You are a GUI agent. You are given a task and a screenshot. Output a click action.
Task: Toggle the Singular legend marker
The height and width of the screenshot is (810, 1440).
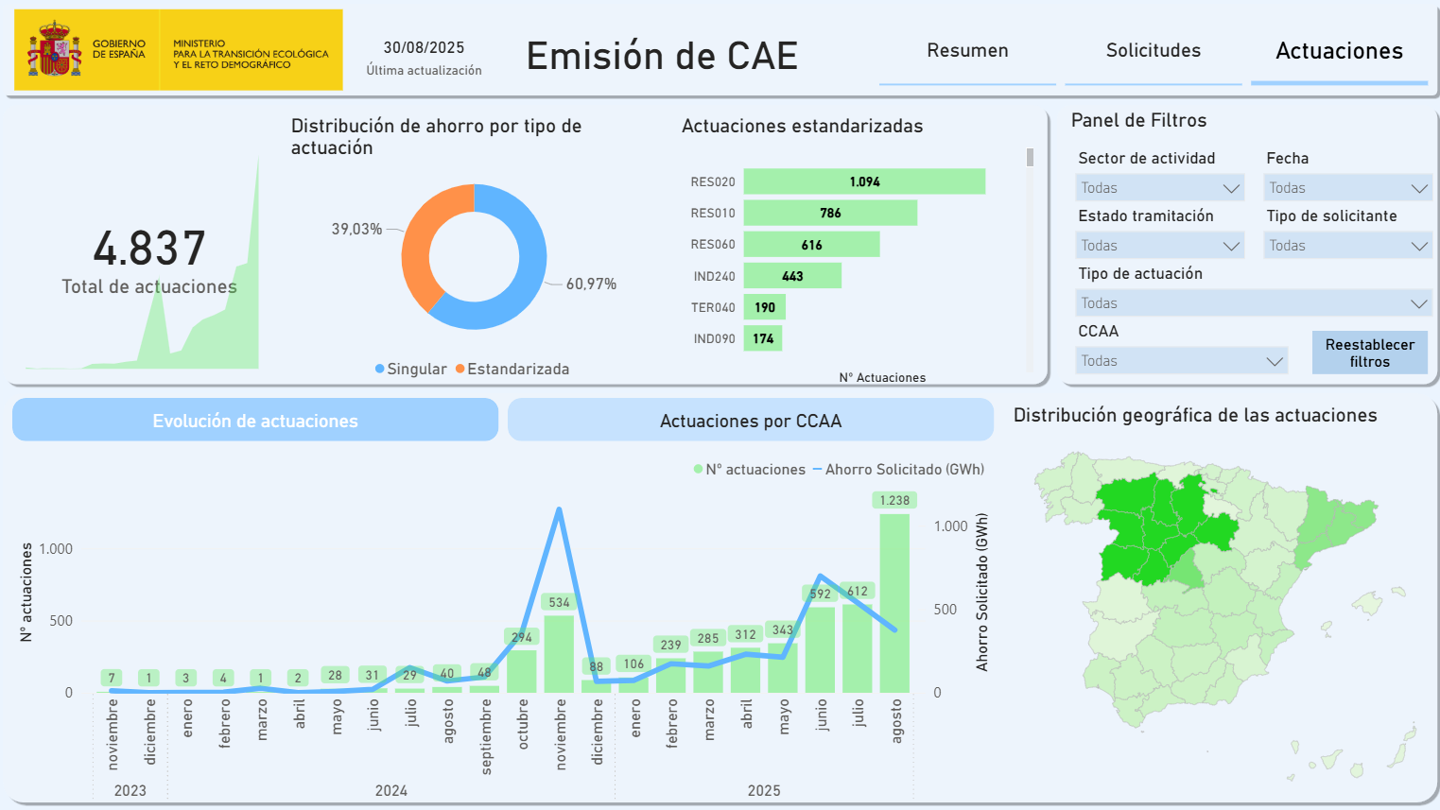380,369
